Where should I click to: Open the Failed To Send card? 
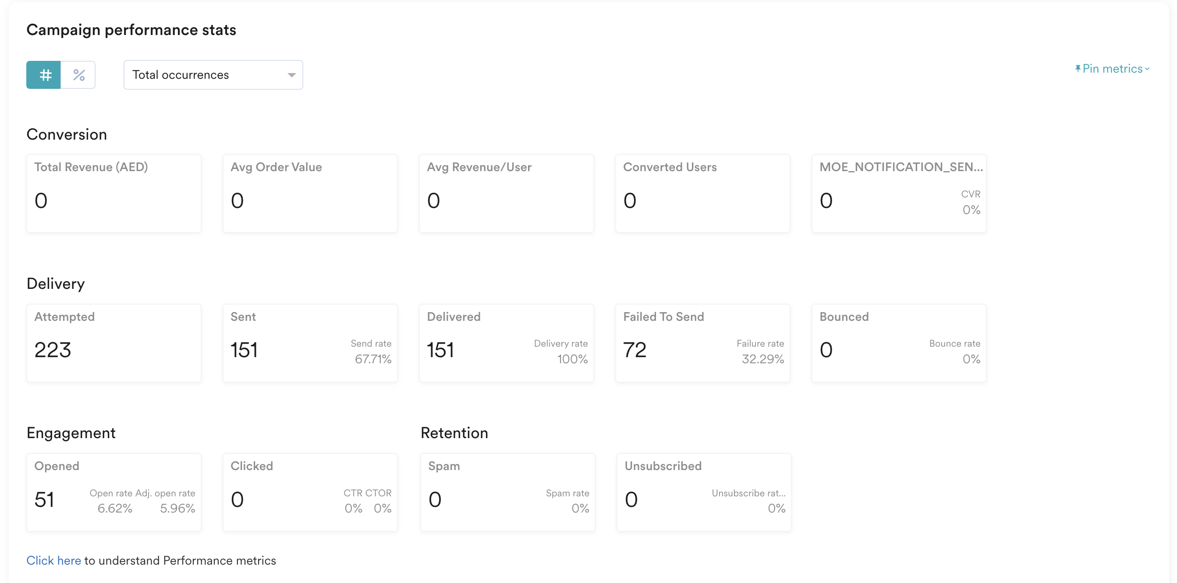(x=703, y=343)
